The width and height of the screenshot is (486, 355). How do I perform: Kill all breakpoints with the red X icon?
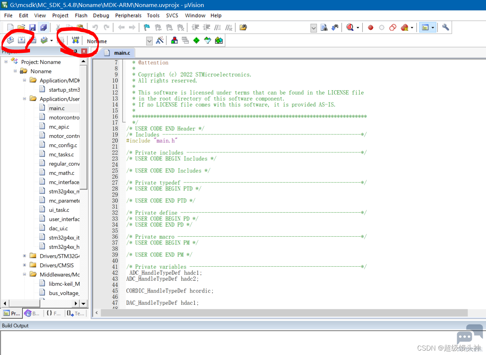click(x=405, y=27)
